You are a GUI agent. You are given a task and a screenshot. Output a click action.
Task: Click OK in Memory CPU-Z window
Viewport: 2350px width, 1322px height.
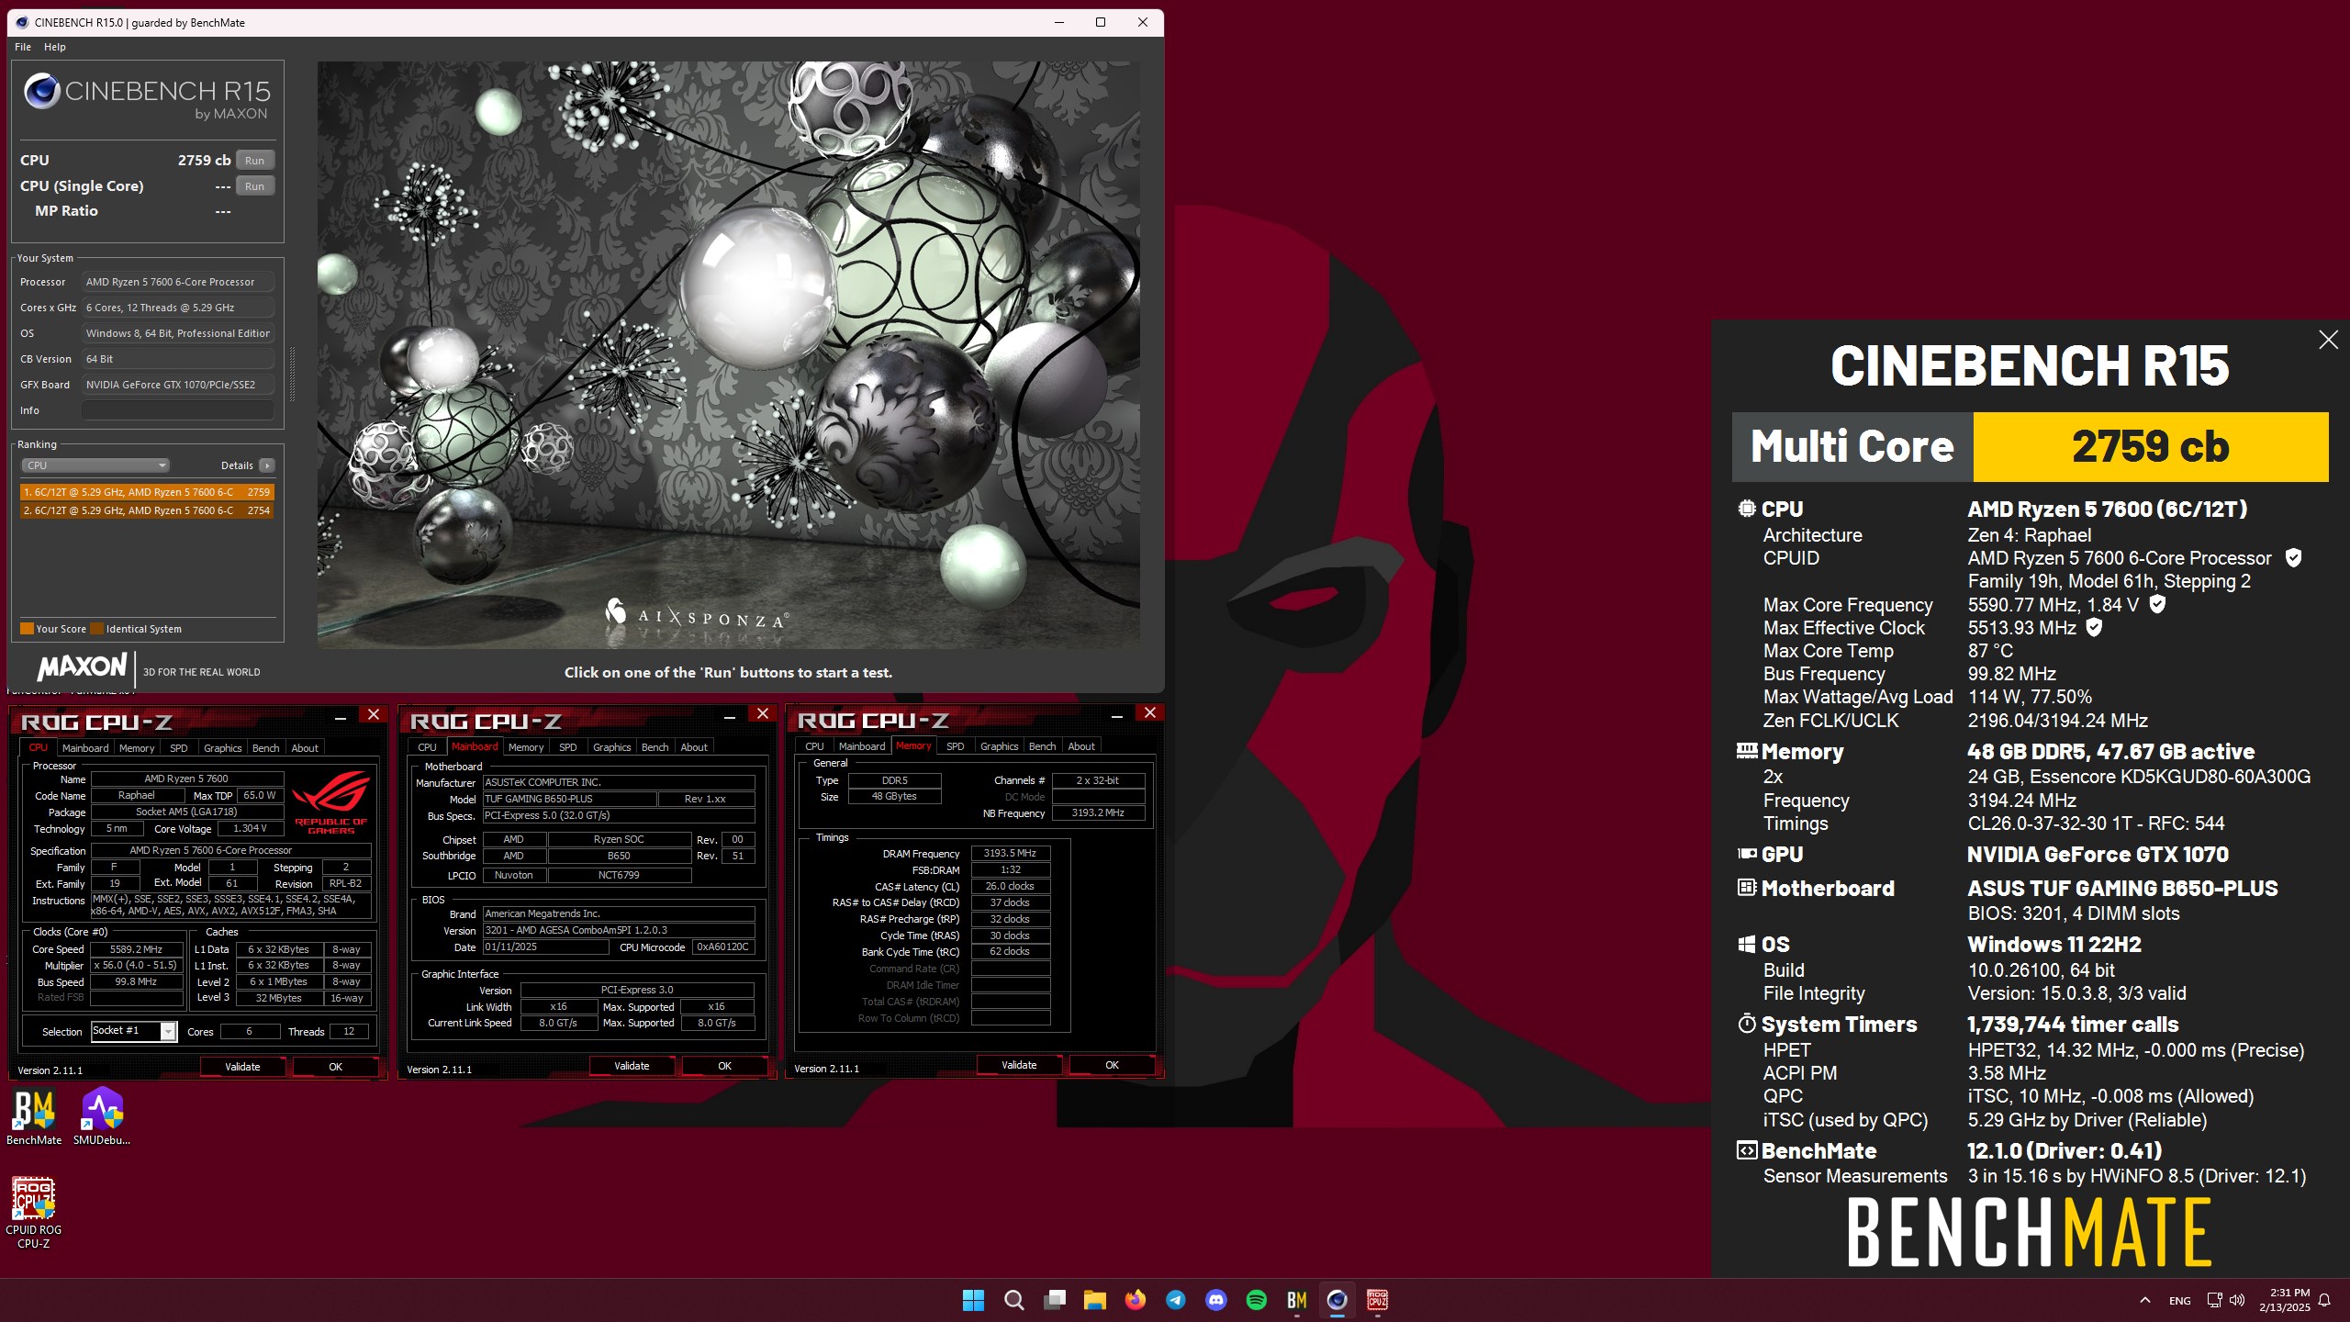tap(1112, 1065)
